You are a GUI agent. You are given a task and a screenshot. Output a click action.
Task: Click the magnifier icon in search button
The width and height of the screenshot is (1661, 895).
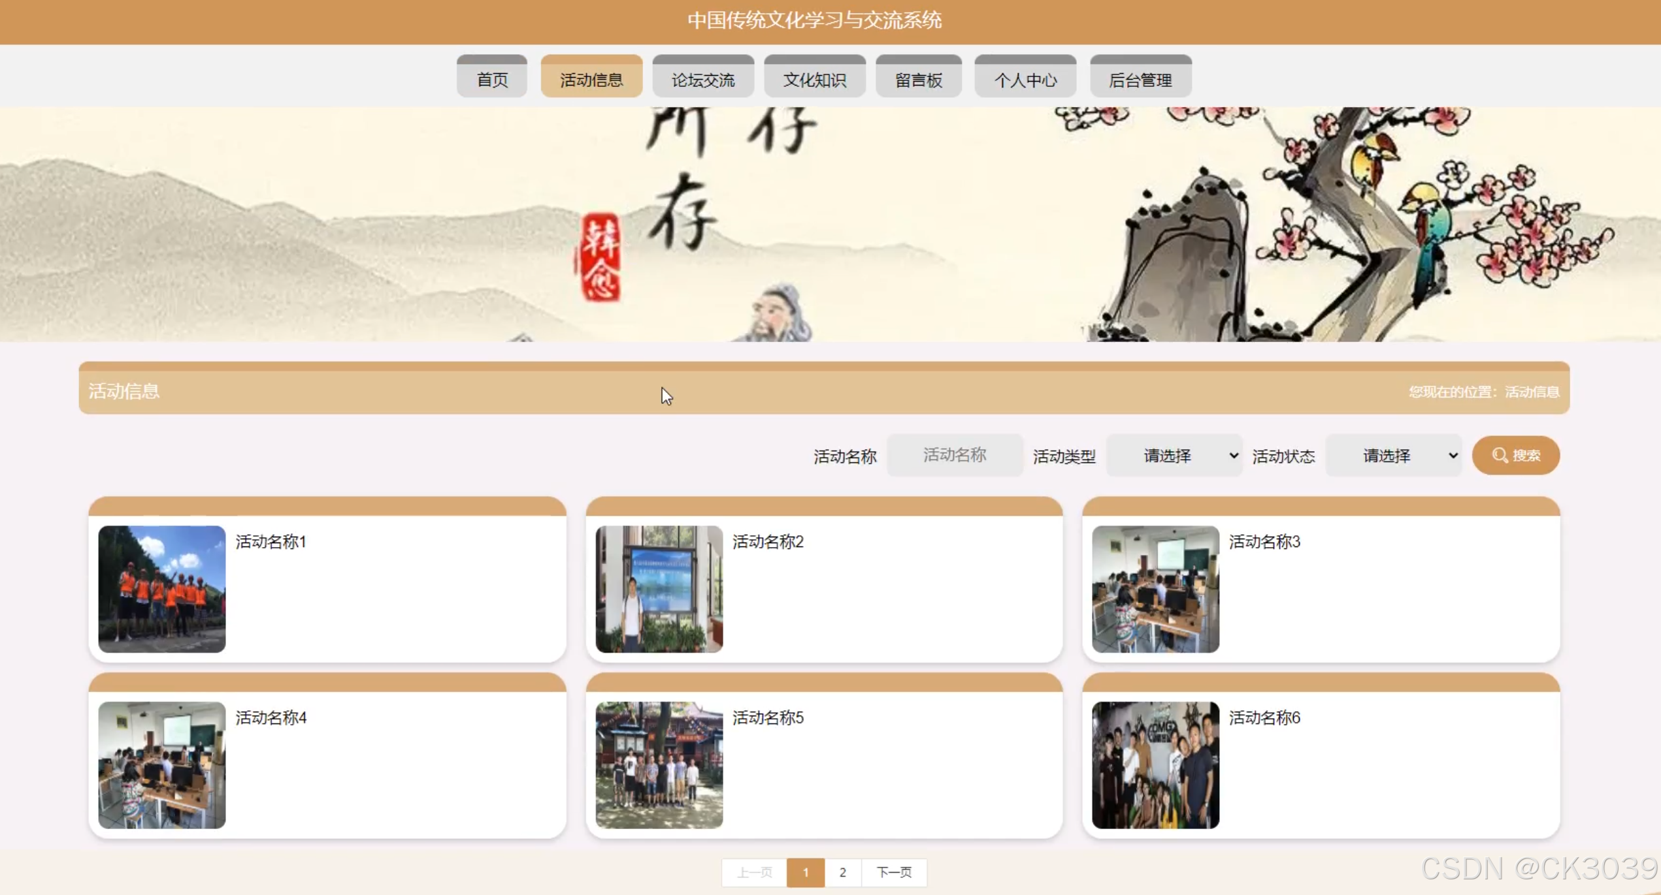click(1500, 455)
